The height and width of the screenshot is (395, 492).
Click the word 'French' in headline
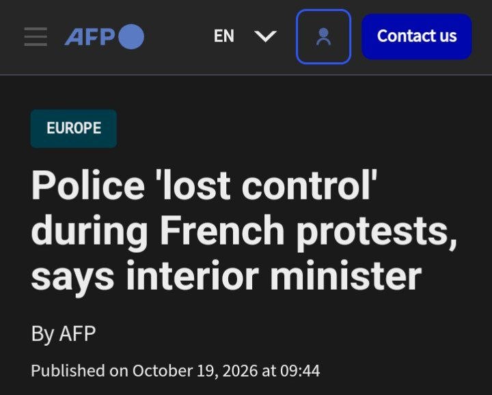tap(223, 230)
